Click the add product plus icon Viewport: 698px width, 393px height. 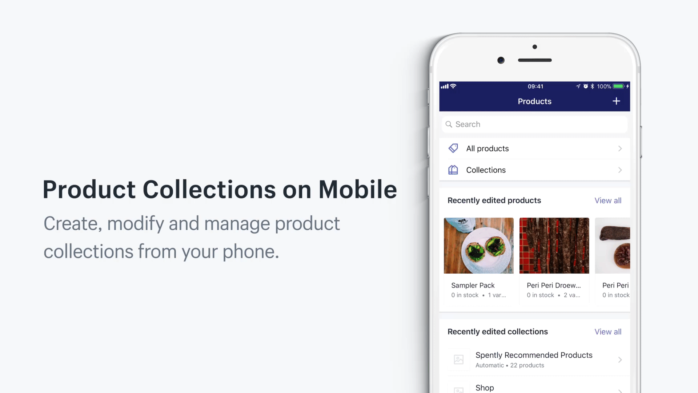[617, 101]
